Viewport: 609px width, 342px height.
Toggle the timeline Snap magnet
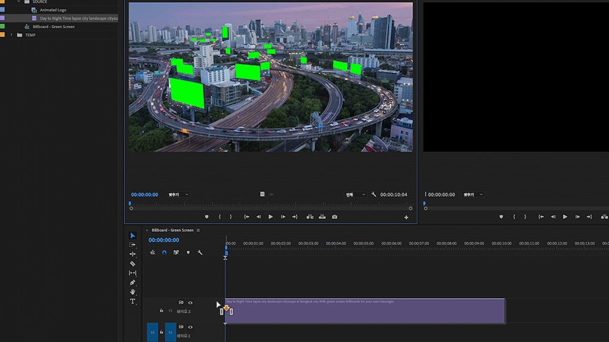[164, 252]
